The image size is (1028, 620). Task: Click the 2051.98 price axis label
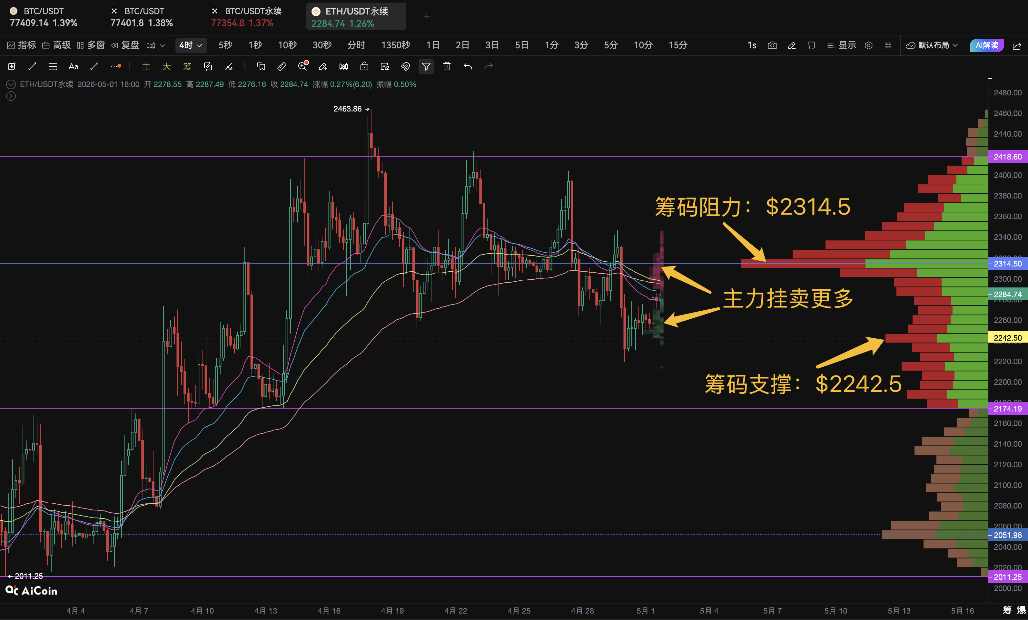tap(1008, 535)
